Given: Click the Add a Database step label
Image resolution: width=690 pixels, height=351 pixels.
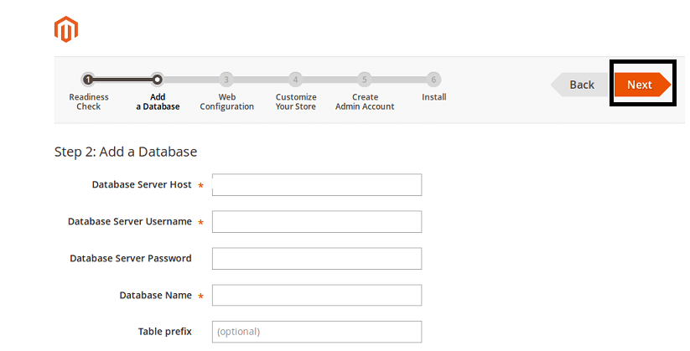Looking at the screenshot, I should point(158,101).
